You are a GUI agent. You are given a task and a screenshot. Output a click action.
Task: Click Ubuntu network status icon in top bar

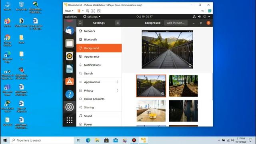pos(194,16)
